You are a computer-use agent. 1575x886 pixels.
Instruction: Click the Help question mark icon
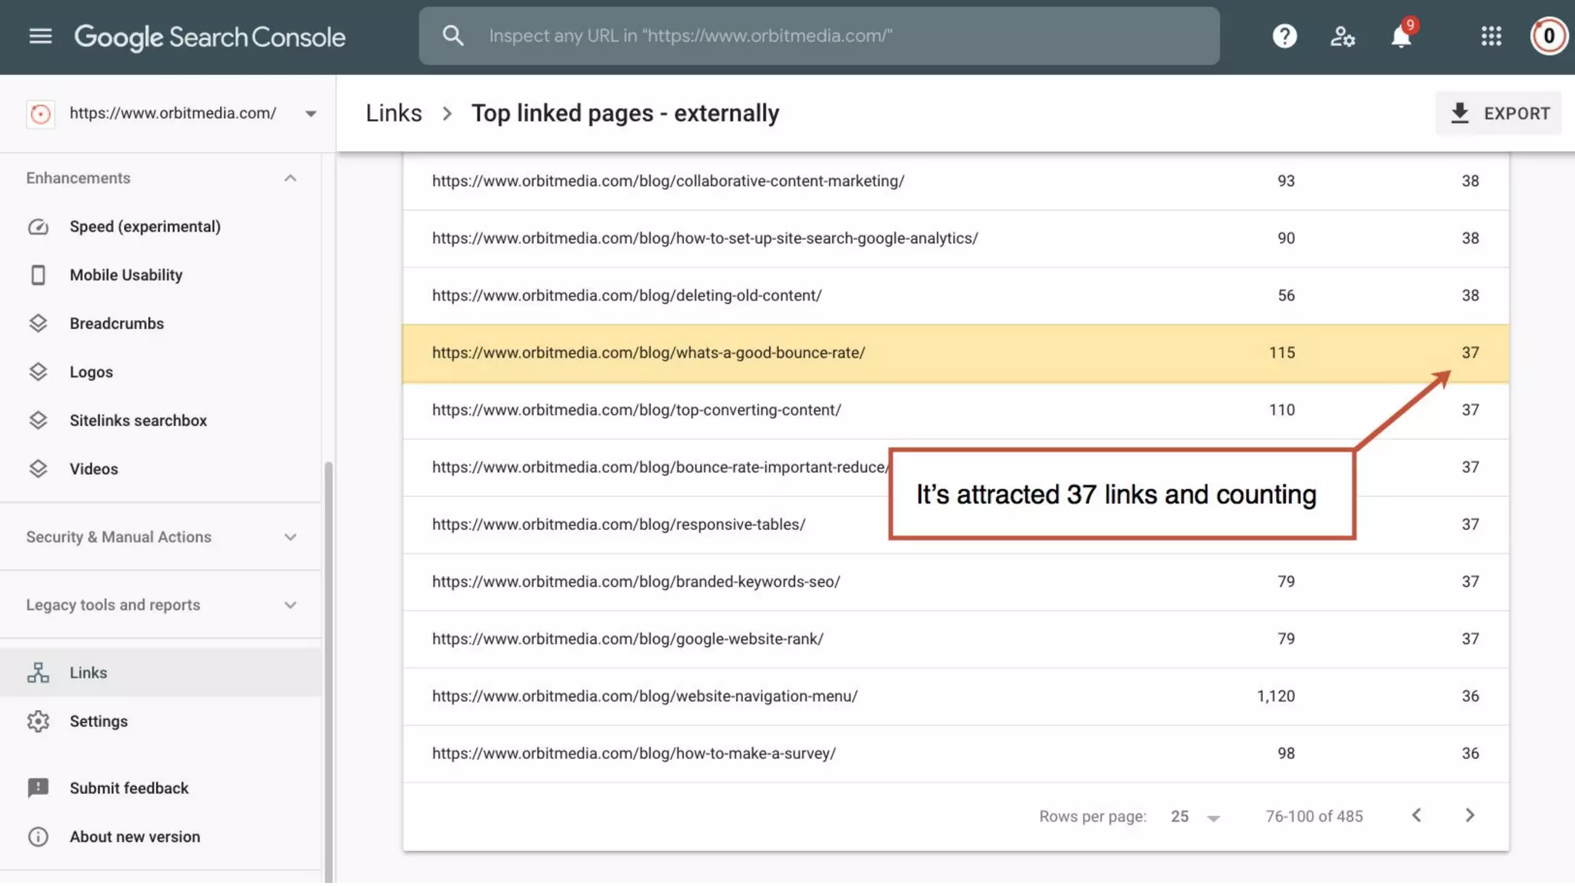pyautogui.click(x=1284, y=36)
